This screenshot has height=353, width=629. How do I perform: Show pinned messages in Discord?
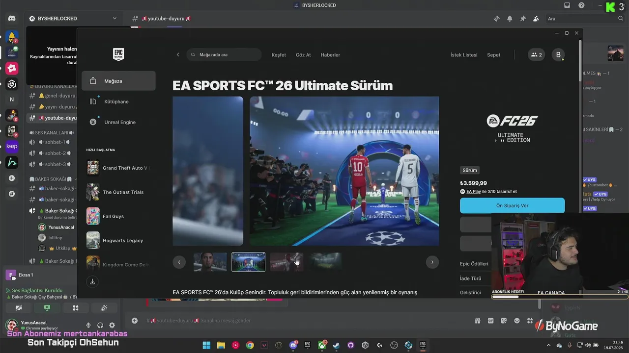(x=523, y=19)
